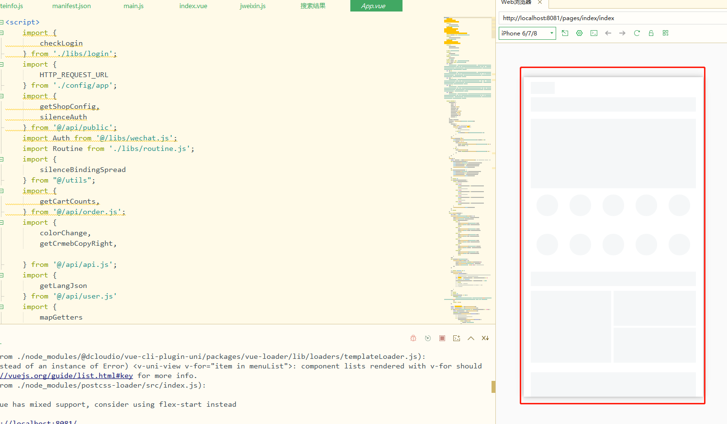The image size is (727, 424).
Task: Click './config/app' import path
Action: pyautogui.click(x=83, y=85)
